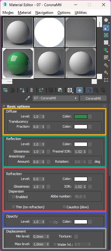Screen dimensions: 111x251
Task: Click the Diffuse color map button
Action: pyautogui.click(x=90, y=117)
